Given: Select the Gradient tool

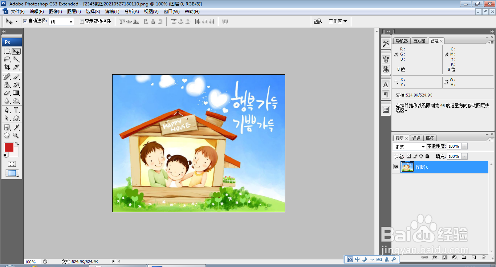Looking at the screenshot, I should (16, 93).
